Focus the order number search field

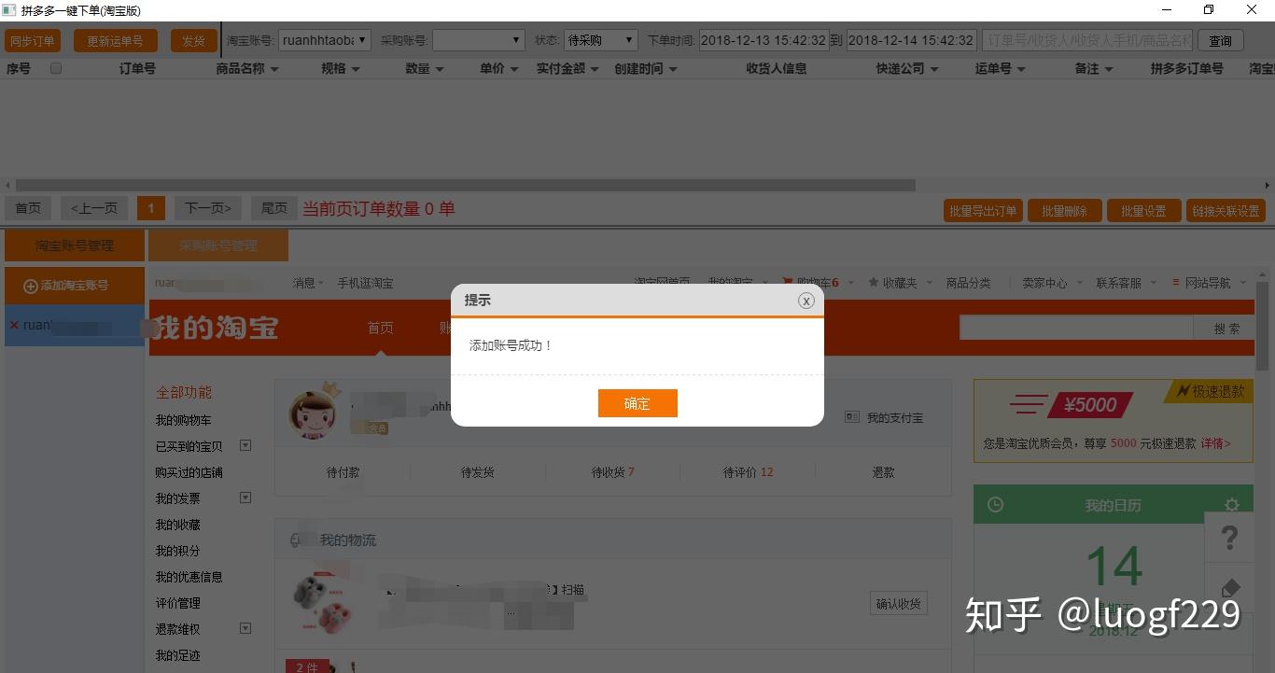tap(1088, 40)
